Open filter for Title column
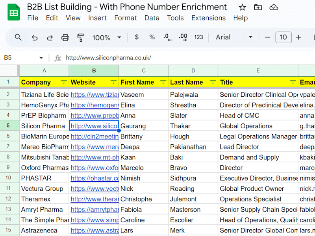This screenshot has height=236, width=315. click(293, 82)
